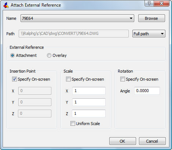This screenshot has height=150, width=172.
Task: Select the Attachment radio button
Action: [x=12, y=55]
